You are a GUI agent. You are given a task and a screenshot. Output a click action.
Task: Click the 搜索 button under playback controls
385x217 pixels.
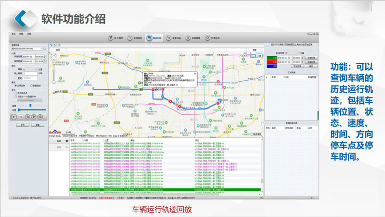coord(38,125)
